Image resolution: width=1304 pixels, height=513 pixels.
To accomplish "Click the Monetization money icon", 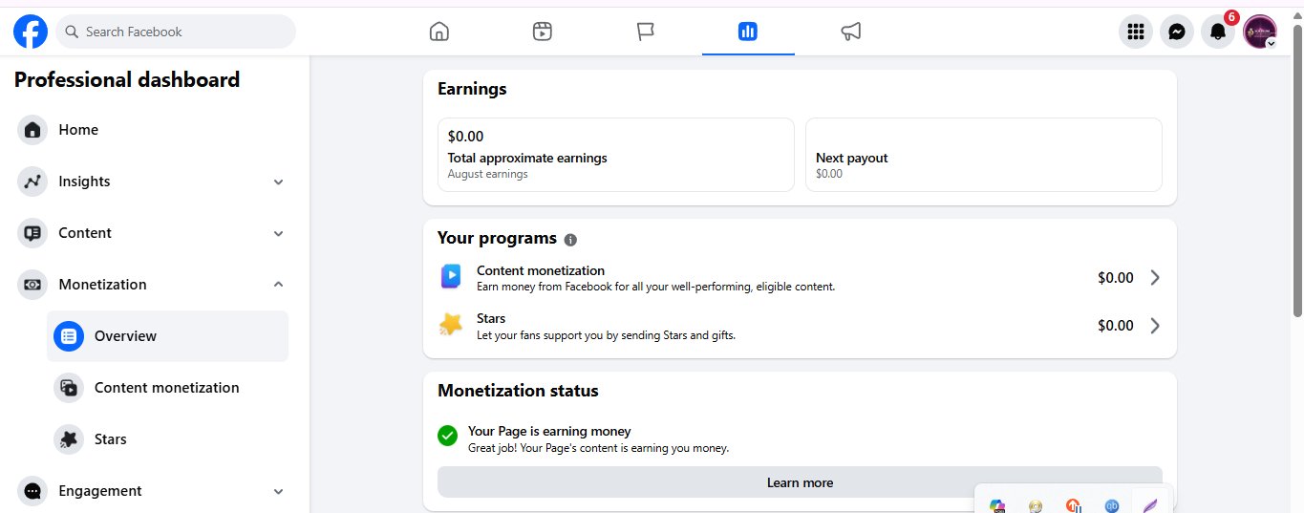I will [x=32, y=285].
